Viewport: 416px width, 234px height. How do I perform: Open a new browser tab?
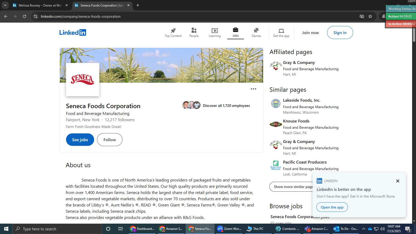tap(138, 5)
